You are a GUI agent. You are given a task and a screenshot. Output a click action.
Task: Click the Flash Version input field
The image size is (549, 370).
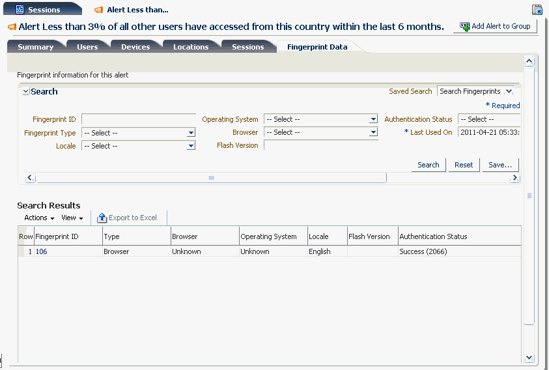pyautogui.click(x=320, y=145)
